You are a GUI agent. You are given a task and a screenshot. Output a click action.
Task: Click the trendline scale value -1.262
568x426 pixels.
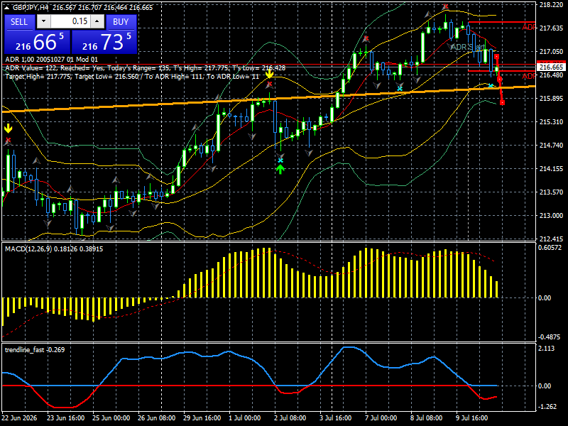pyautogui.click(x=547, y=407)
